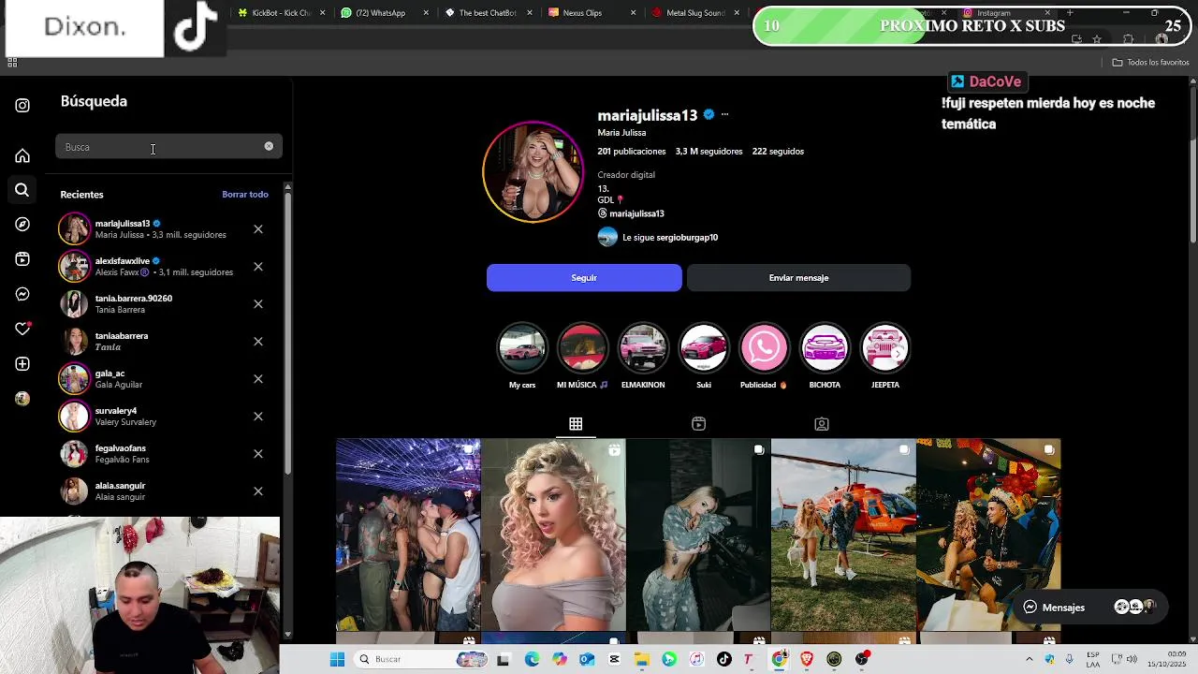1198x674 pixels.
Task: Open the curly blonde hair post thumbnail
Action: 553,535
